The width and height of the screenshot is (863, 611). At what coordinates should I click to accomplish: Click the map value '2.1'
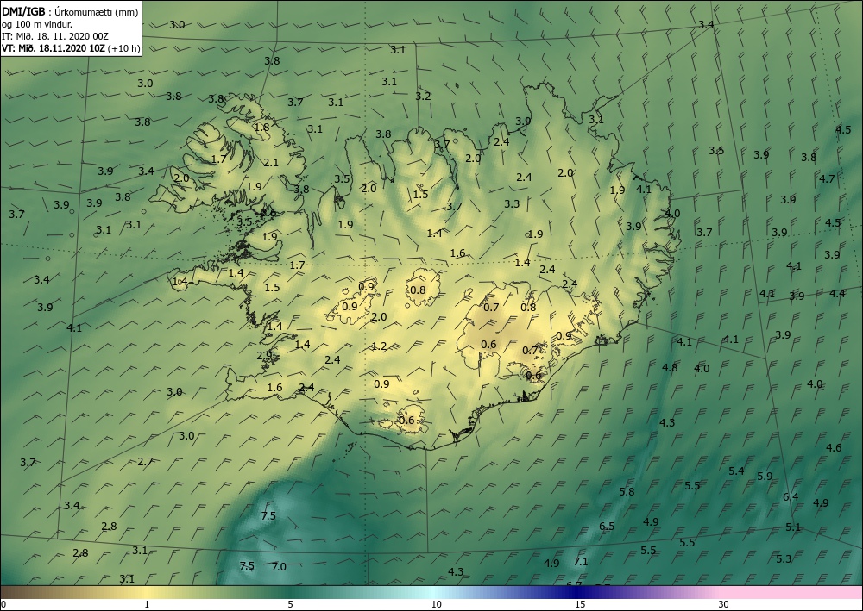click(271, 163)
